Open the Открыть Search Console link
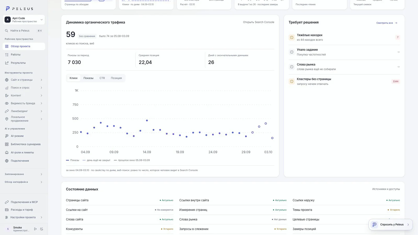The width and height of the screenshot is (418, 235). [259, 22]
